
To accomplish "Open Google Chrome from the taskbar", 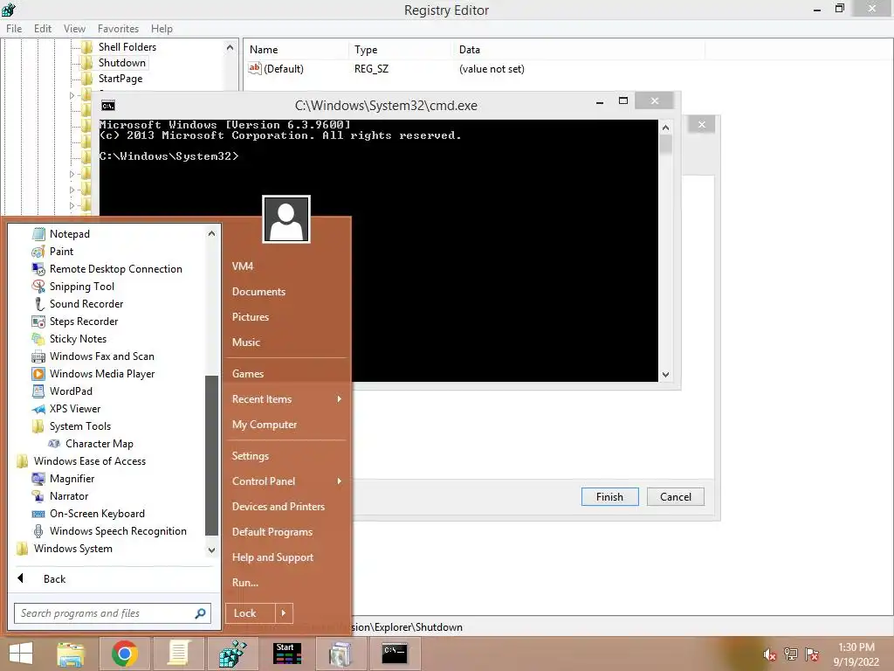I will [124, 654].
